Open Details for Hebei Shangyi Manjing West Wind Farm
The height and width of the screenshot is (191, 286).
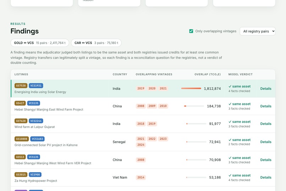click(266, 160)
